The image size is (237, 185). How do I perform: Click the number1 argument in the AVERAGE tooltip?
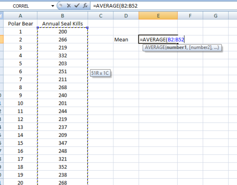(x=176, y=48)
